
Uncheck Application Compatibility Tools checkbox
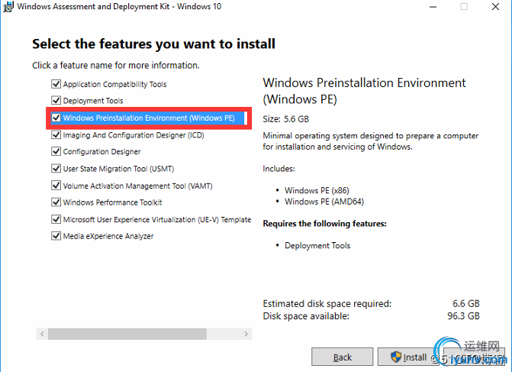(x=56, y=84)
